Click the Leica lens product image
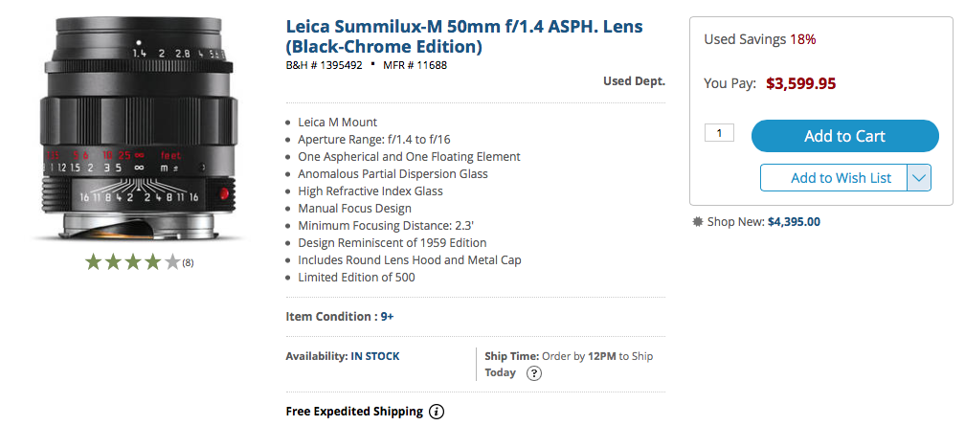Screen dimensions: 965x448 click(139, 128)
